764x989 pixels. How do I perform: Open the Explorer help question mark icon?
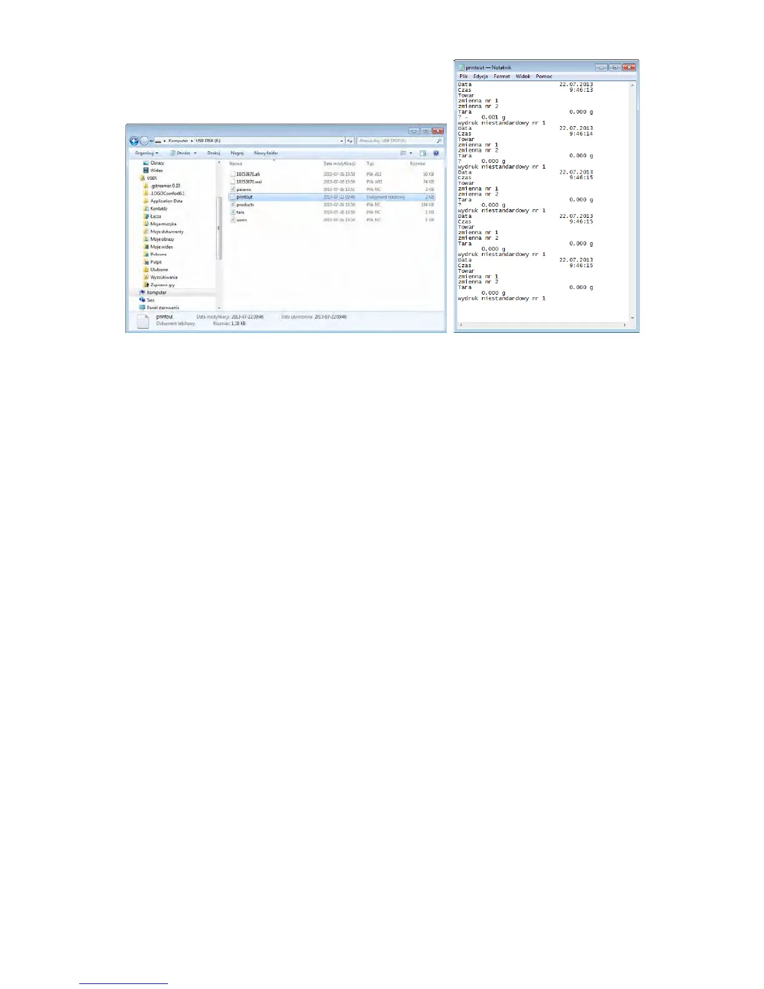[436, 153]
